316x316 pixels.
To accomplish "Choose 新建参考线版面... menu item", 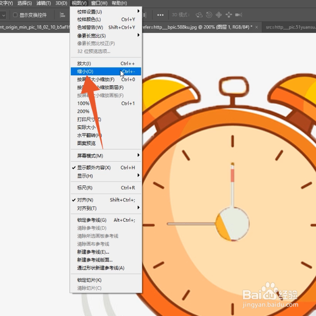I will (106, 260).
